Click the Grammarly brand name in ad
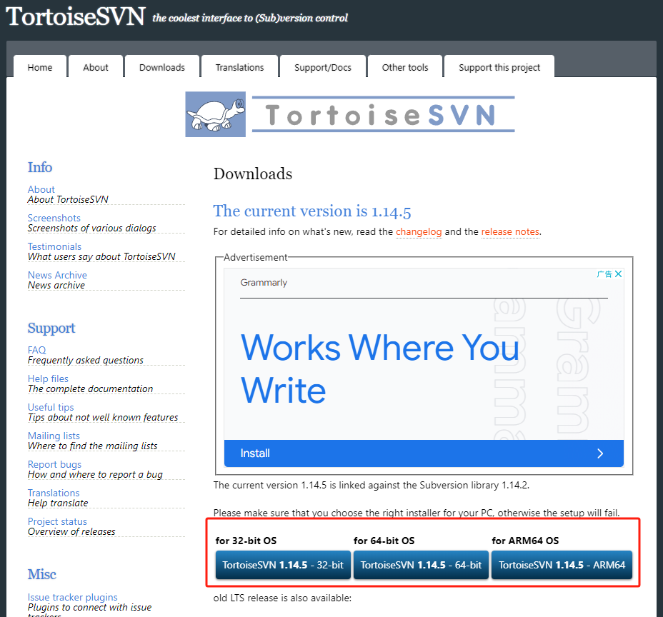Screen dimensions: 663x617 pyautogui.click(x=264, y=282)
